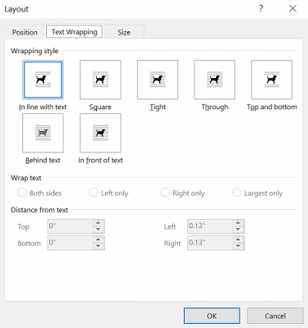Select the Through wrapping style icon

214,80
